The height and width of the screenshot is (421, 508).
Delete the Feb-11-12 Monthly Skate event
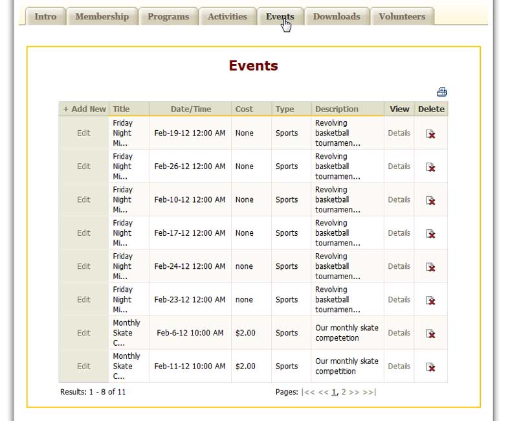(430, 367)
